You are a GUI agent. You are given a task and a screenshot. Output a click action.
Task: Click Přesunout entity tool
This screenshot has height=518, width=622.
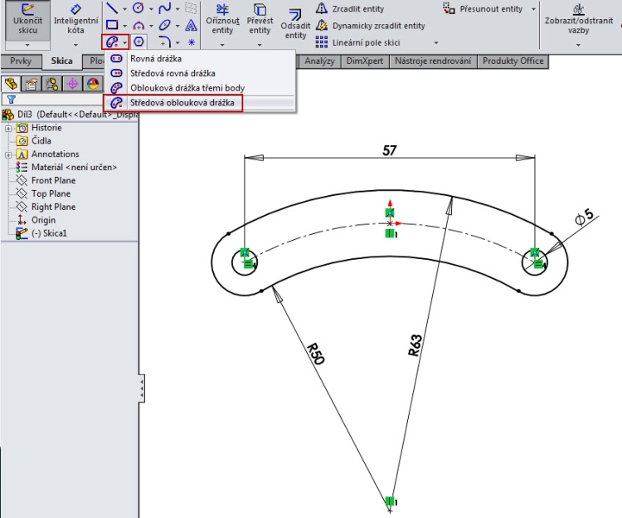pos(483,9)
